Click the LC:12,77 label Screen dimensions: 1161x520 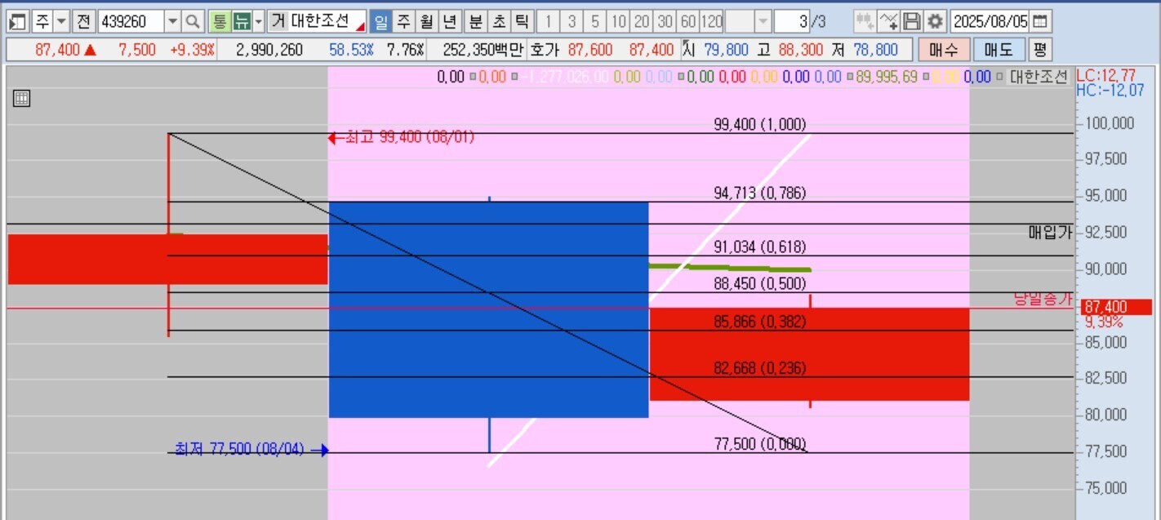click(x=1105, y=76)
